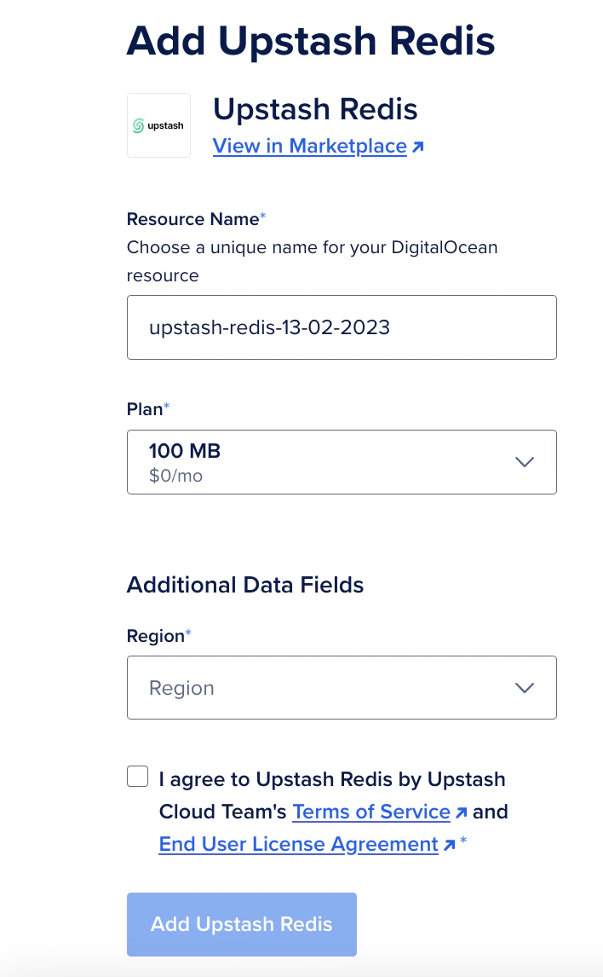Screen dimensions: 603x977
Task: Click the external arrow icon after End User License Agreement
Action: (x=450, y=845)
